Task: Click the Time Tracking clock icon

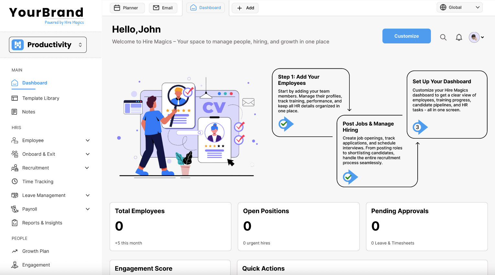Action: (x=15, y=181)
